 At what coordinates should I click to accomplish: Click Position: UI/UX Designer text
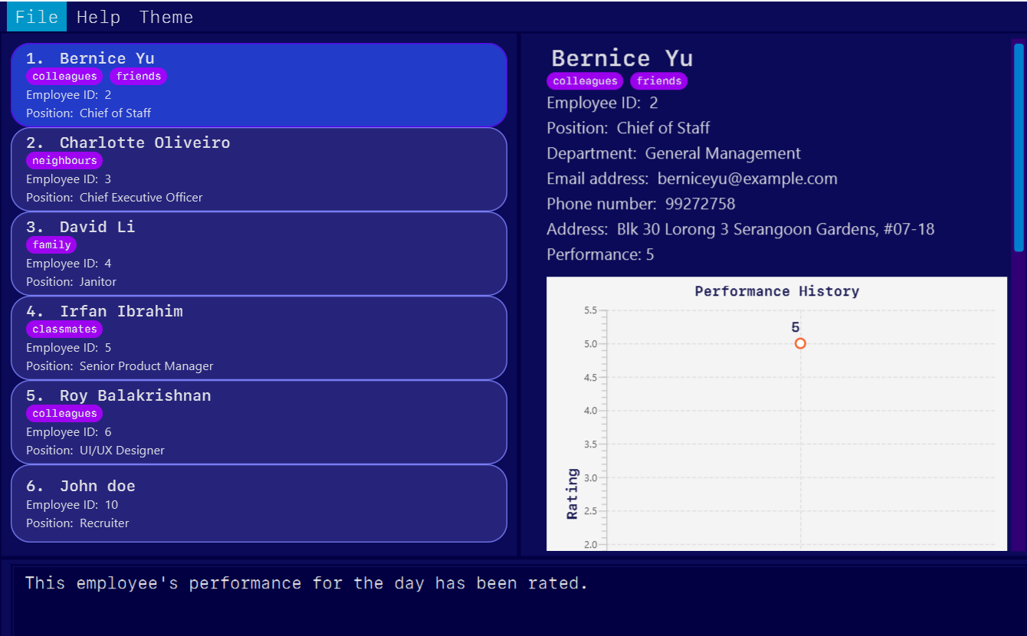tap(95, 451)
